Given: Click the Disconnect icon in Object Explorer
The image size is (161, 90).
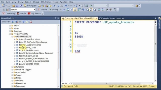Looking at the screenshot, I should (17, 22).
